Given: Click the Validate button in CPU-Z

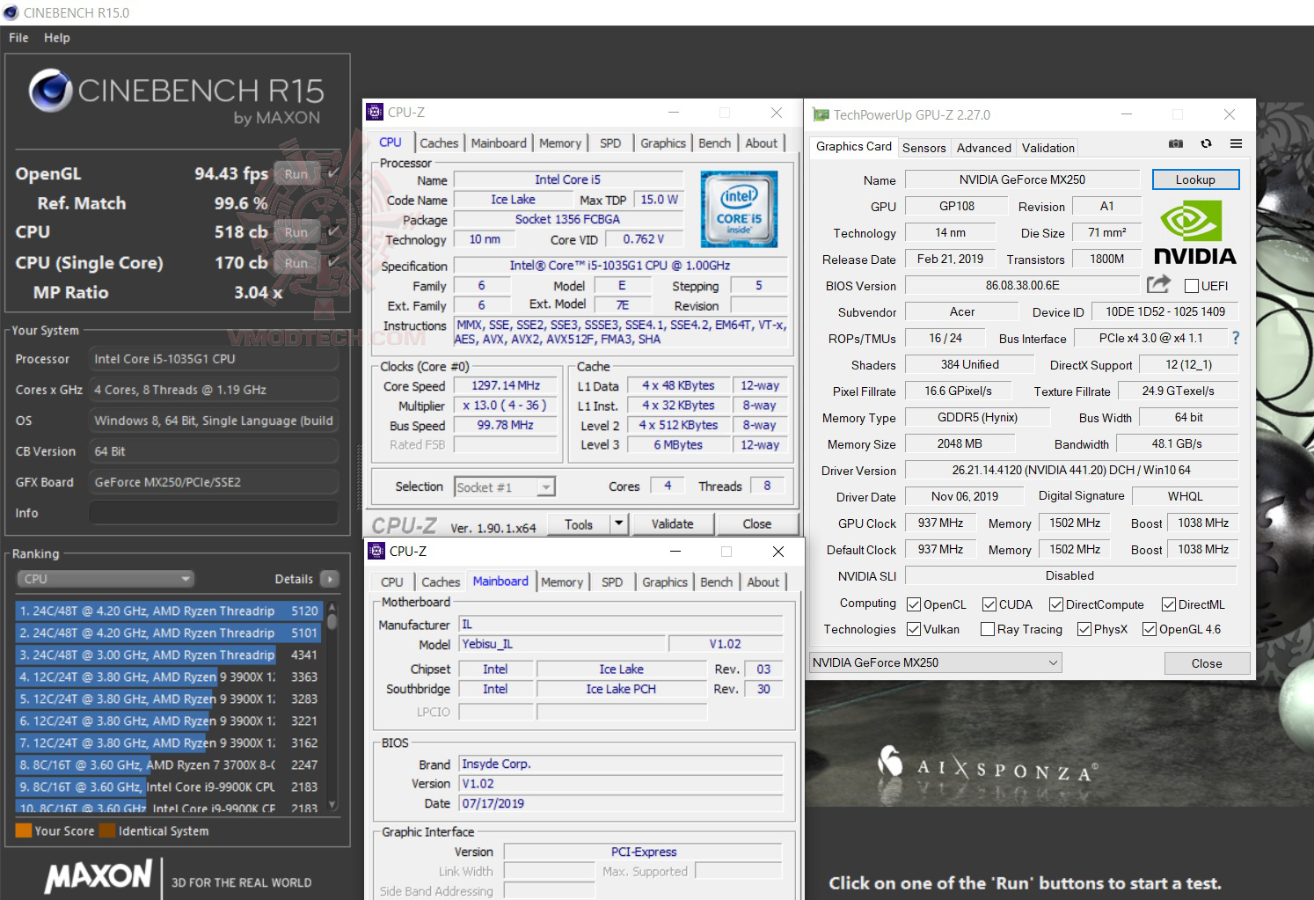Looking at the screenshot, I should tap(673, 523).
